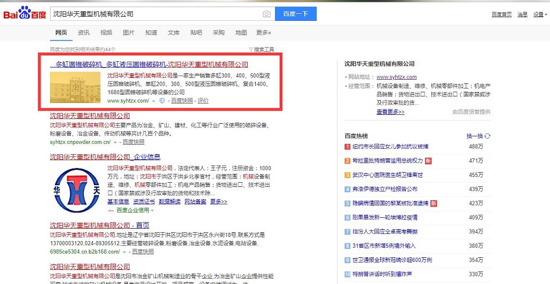Refresh hot list with 换一换 icon
Image resolution: width=550 pixels, height=284 pixels.
pos(487,136)
